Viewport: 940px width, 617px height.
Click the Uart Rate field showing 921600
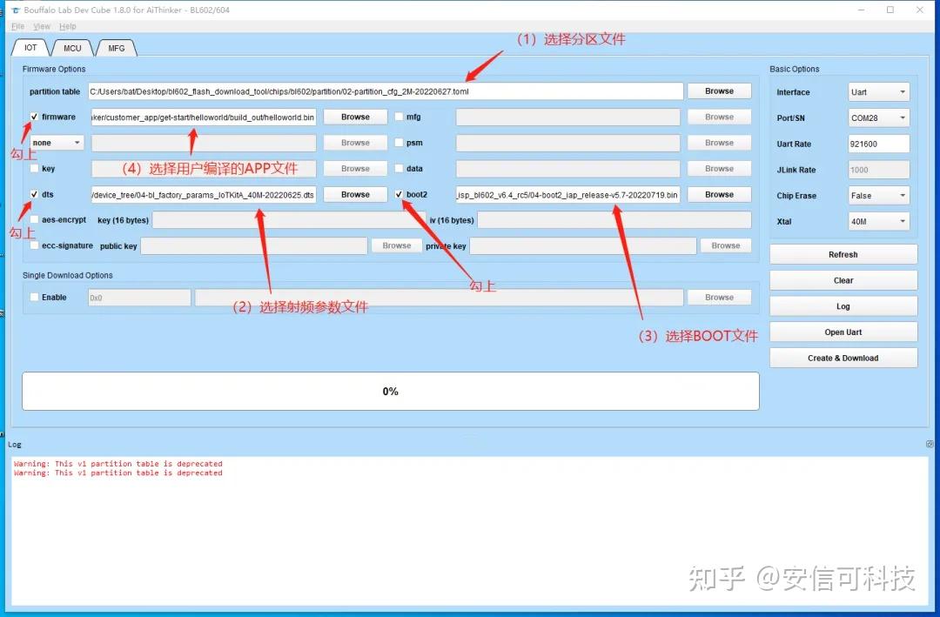879,144
